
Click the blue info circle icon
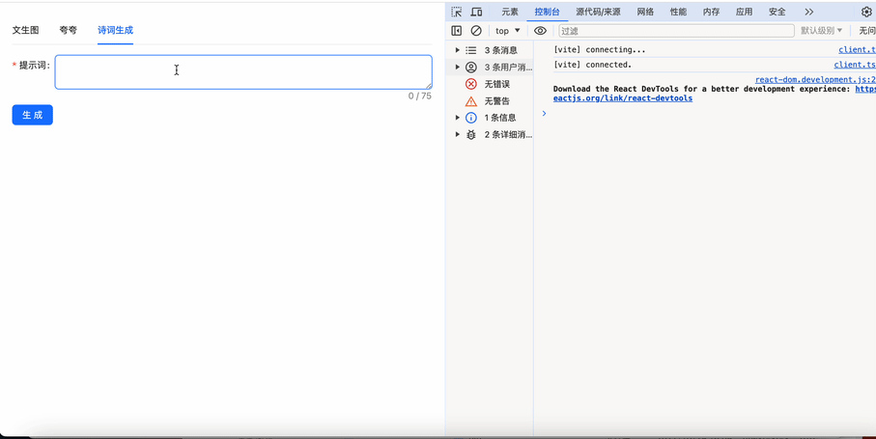[471, 118]
